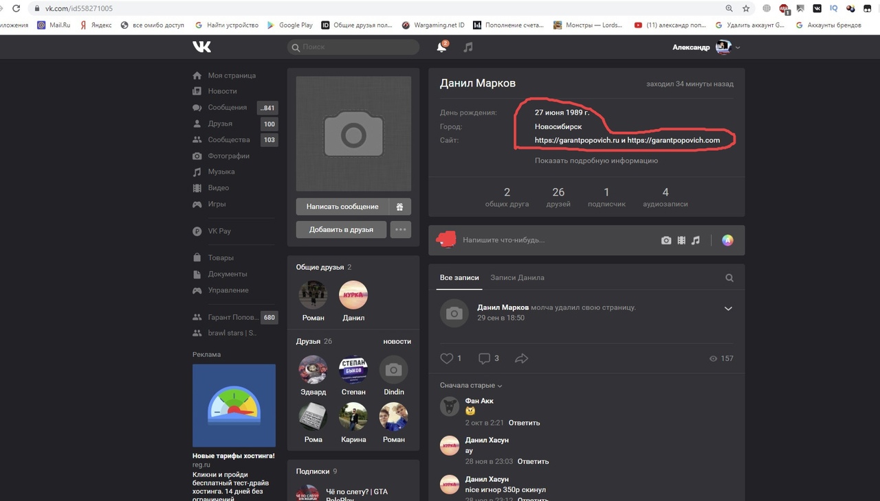
Task: Open the three-dots more actions menu
Action: point(400,229)
